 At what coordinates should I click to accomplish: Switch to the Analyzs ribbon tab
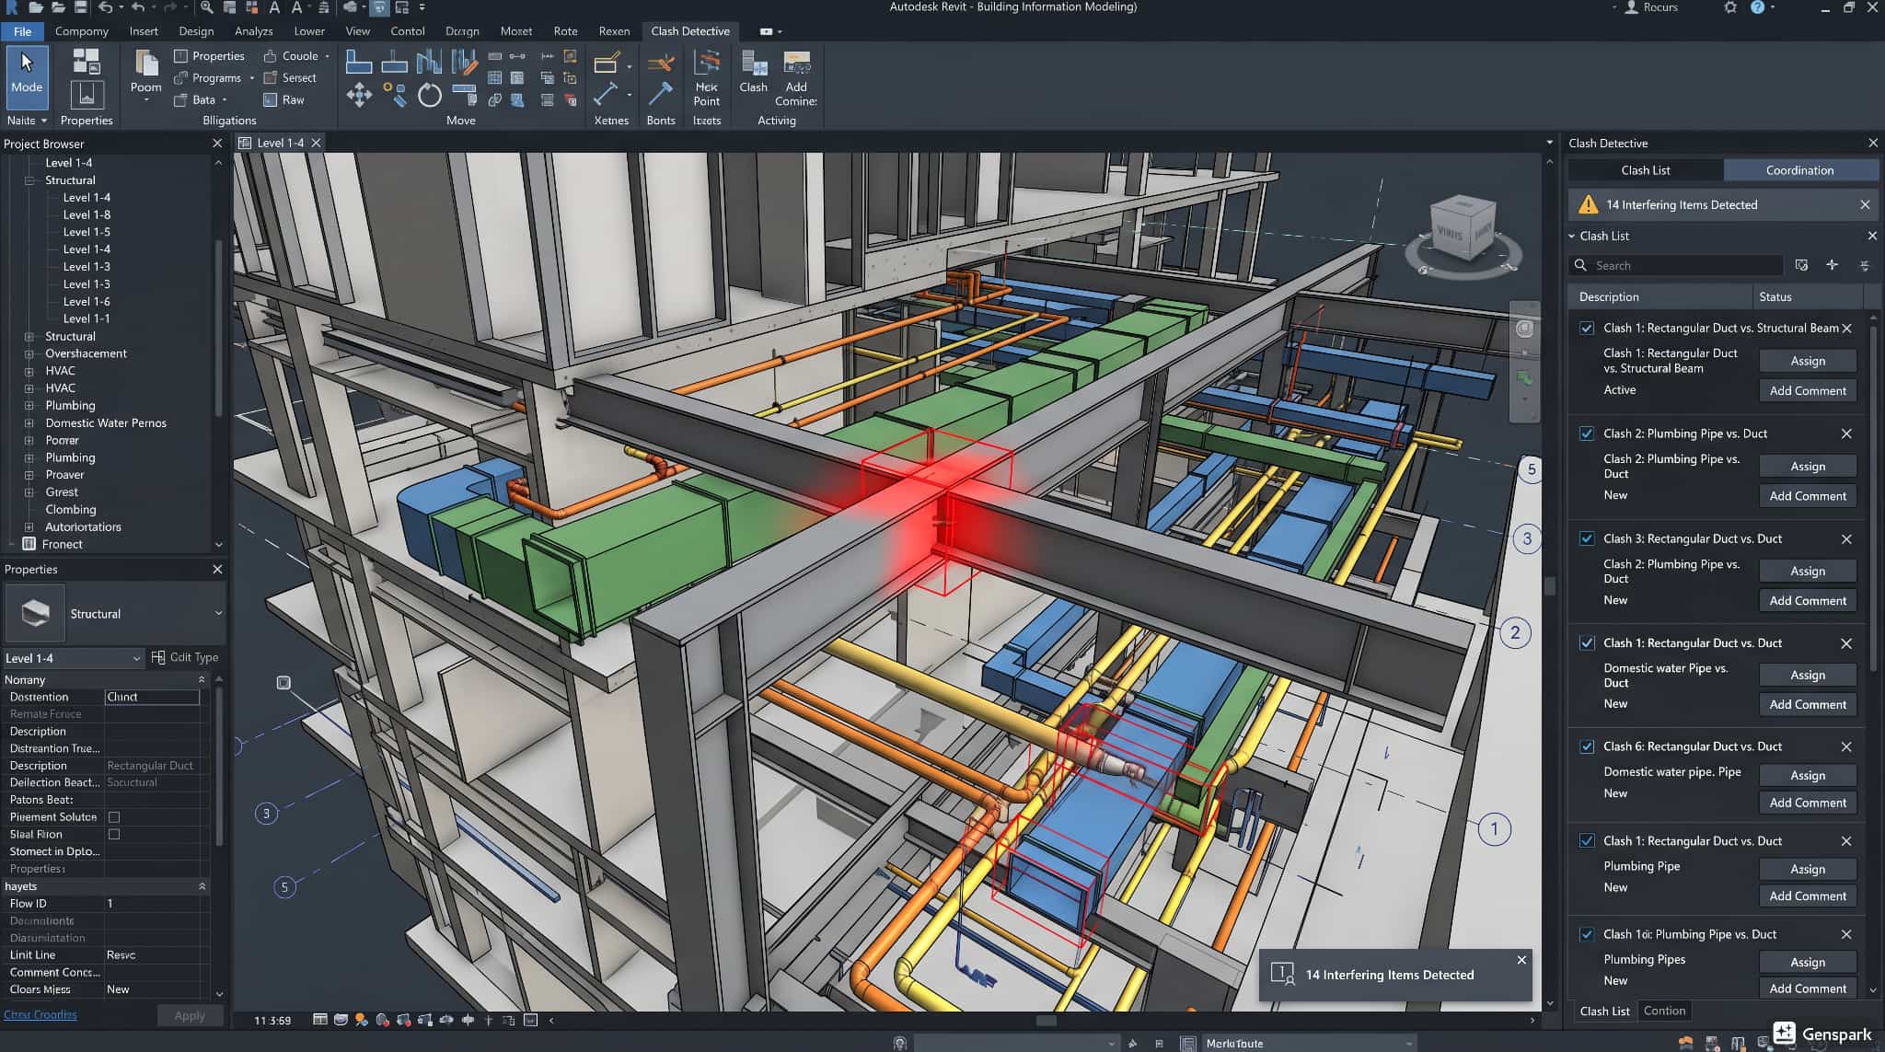pos(253,31)
